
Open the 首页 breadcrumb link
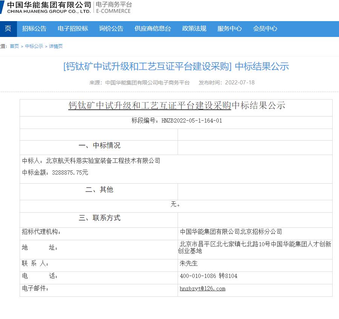point(14,46)
